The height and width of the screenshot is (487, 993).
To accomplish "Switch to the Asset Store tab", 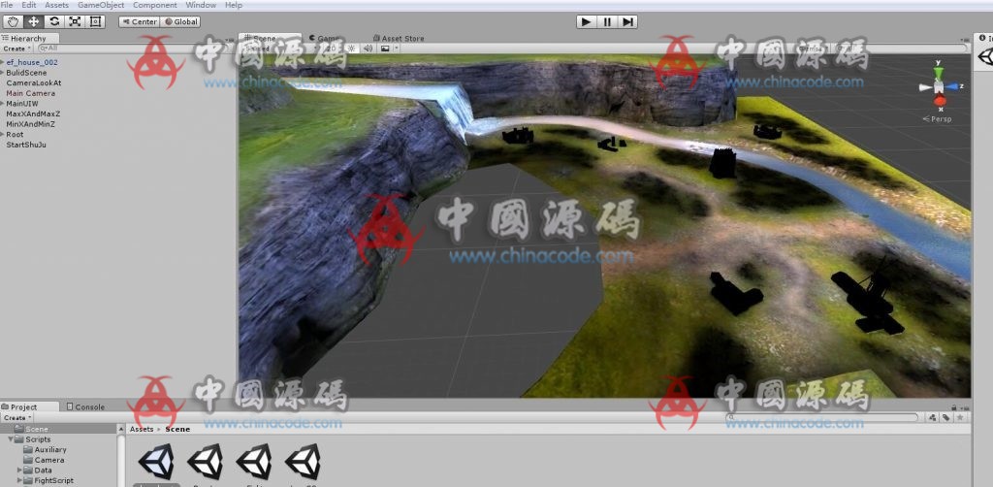I will coord(399,38).
